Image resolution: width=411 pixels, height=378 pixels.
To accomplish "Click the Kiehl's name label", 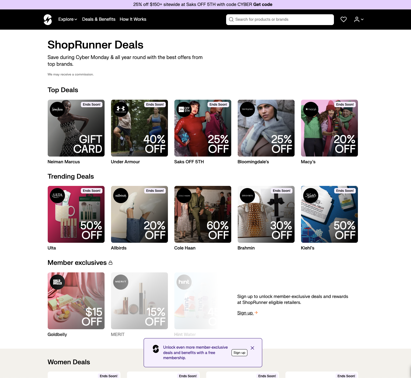I will pos(308,248).
